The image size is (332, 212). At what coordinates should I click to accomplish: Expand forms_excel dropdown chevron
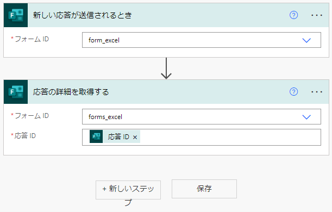(x=306, y=117)
